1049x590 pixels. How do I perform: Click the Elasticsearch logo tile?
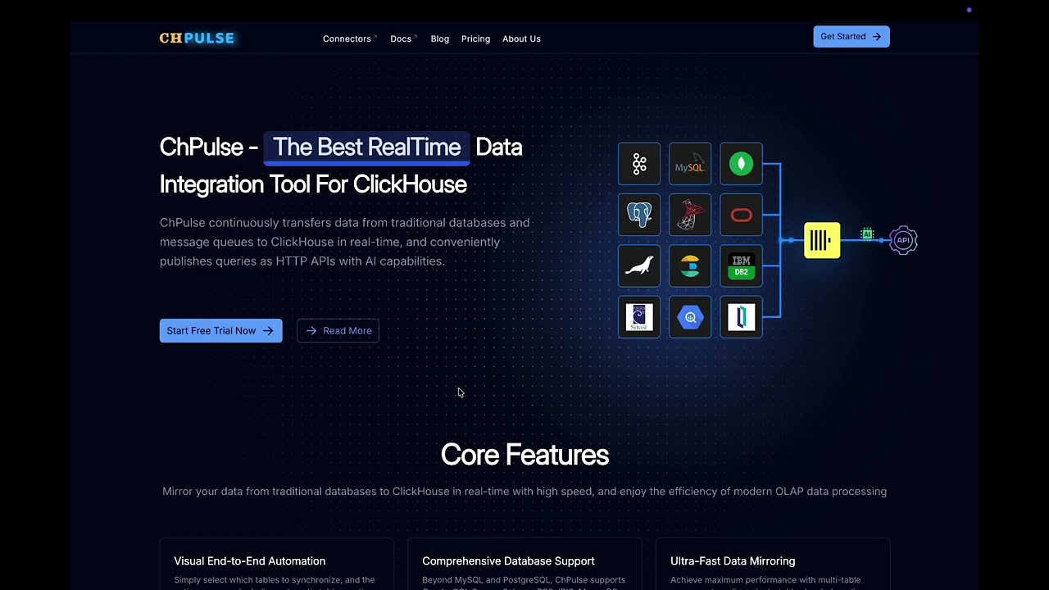[690, 265]
